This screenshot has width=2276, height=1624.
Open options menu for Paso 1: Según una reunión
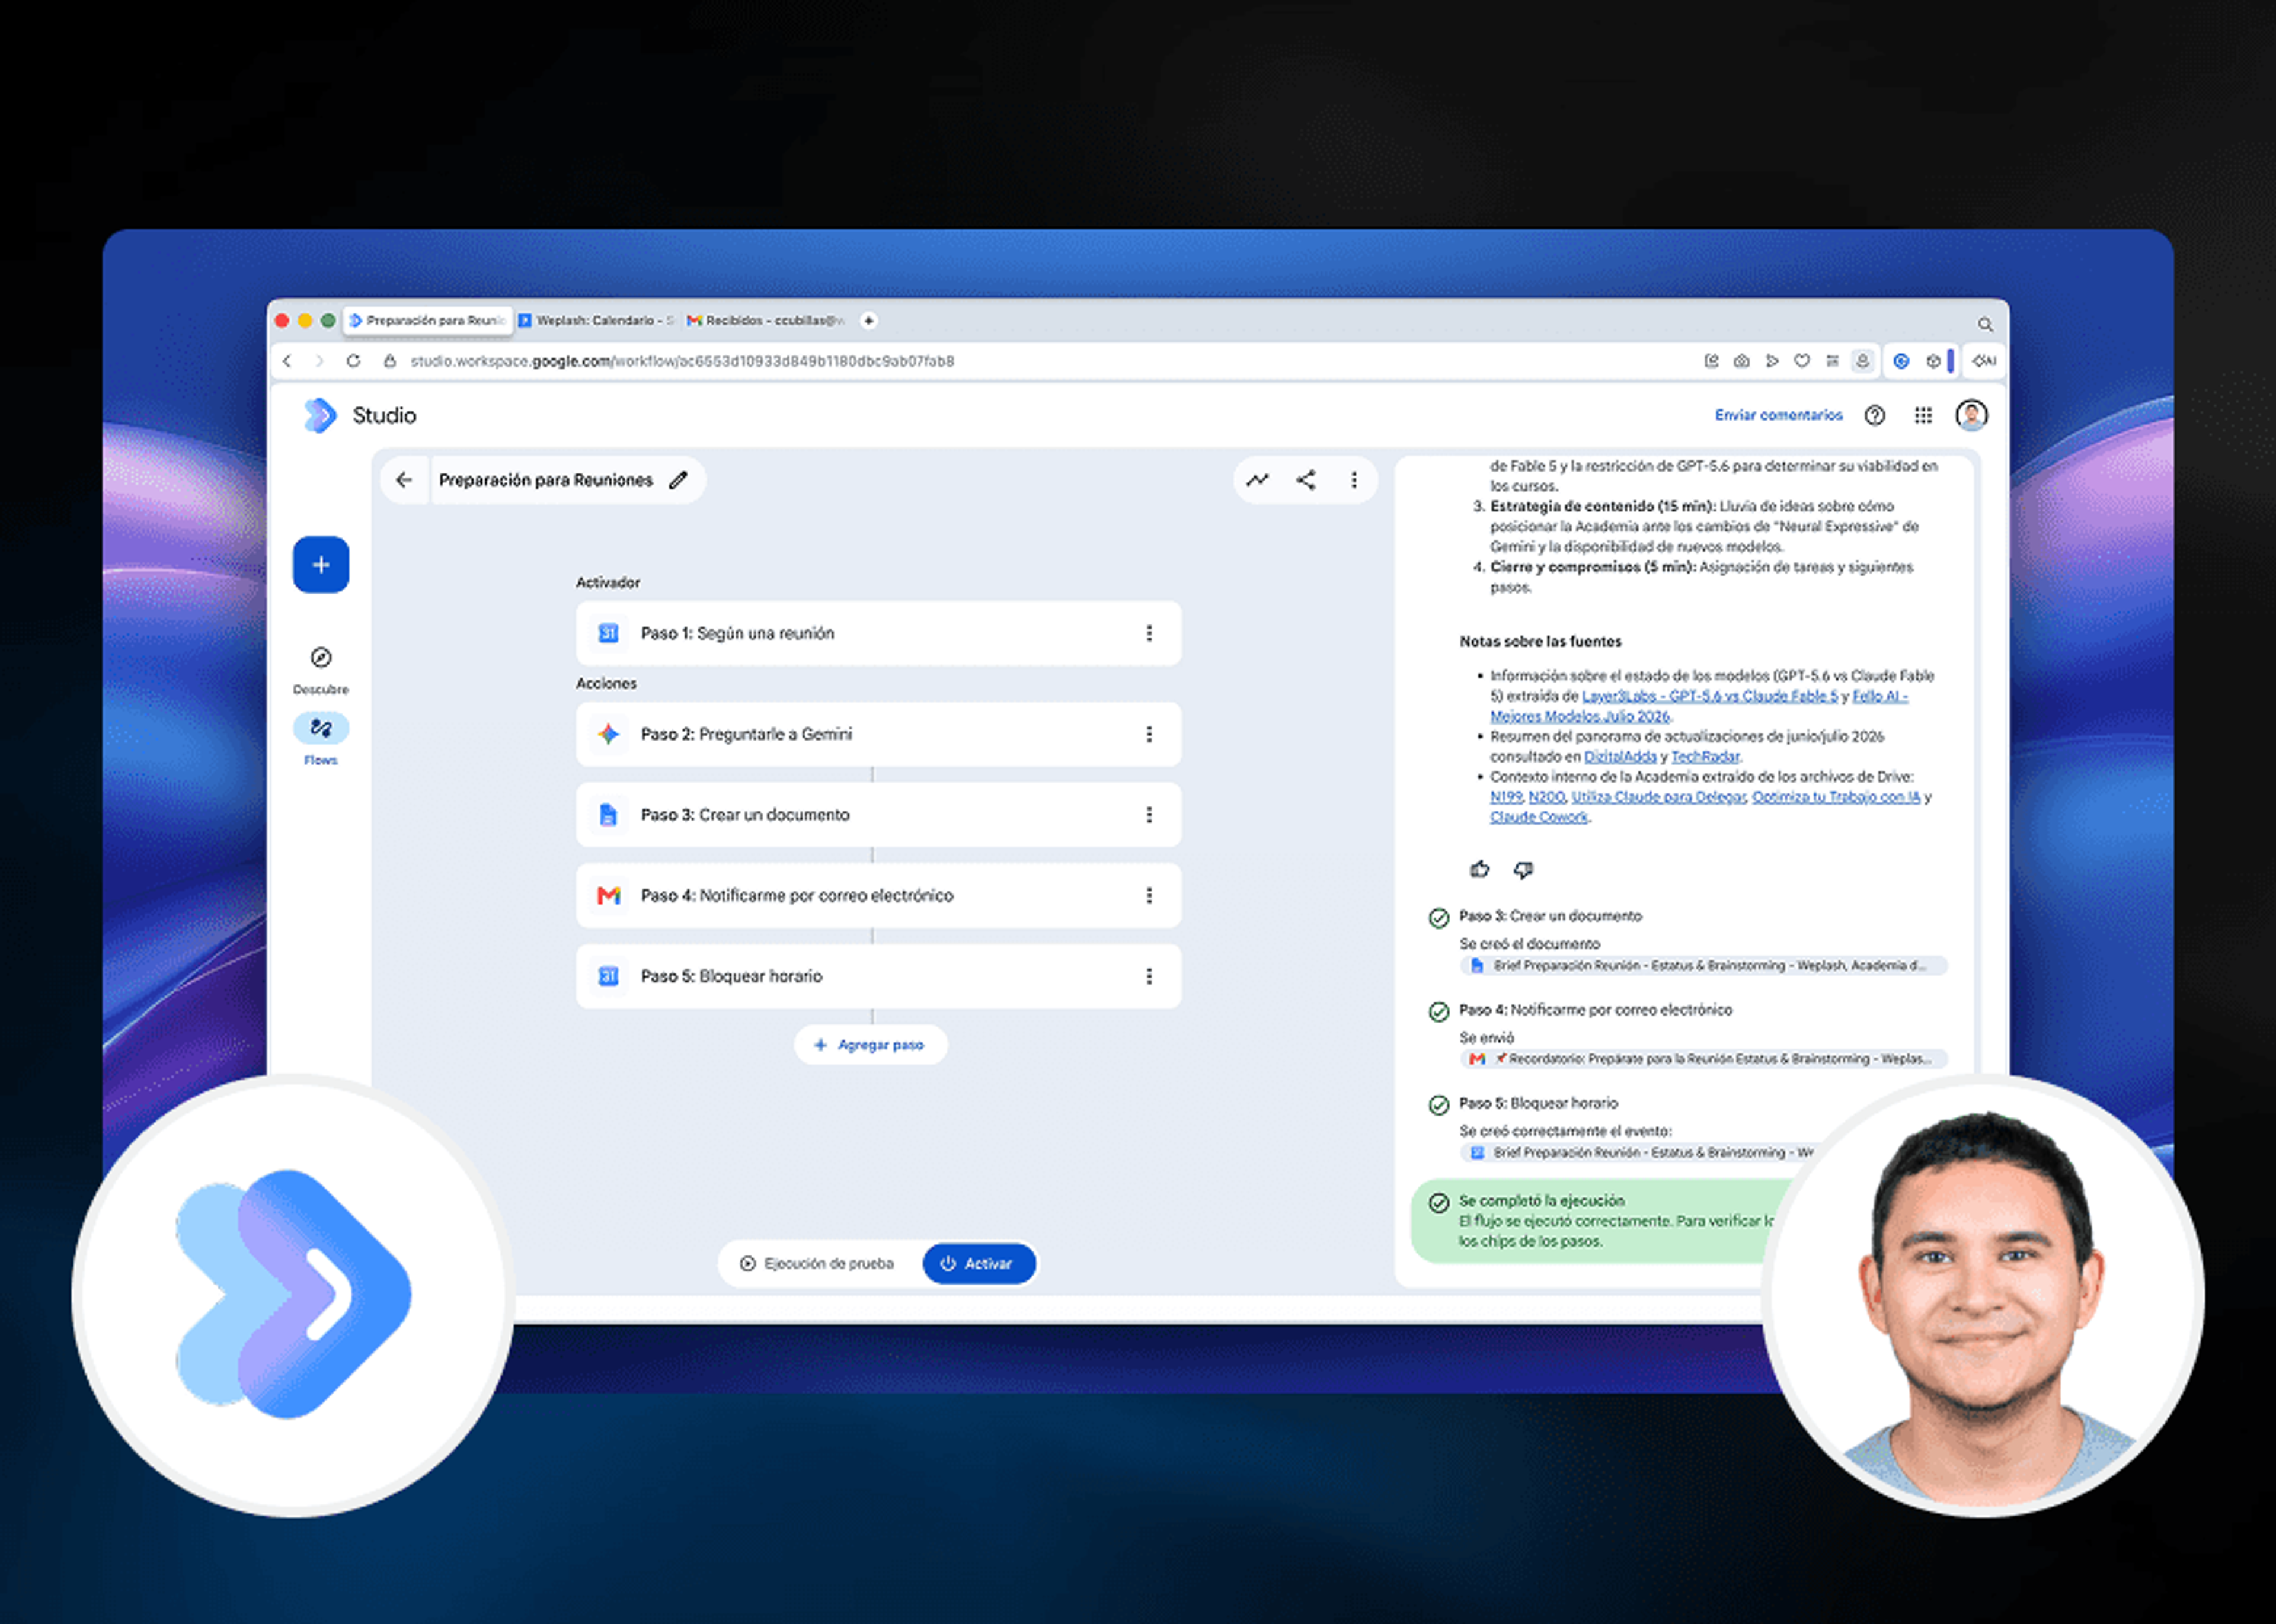click(1149, 633)
